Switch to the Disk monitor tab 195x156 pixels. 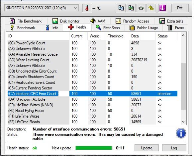point(66,21)
